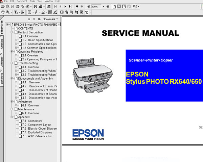Open the Tools menu
Screen dimensions: 203x162
tap(32, 1)
